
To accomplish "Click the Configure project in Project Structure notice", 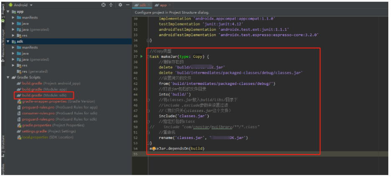I will (x=172, y=12).
